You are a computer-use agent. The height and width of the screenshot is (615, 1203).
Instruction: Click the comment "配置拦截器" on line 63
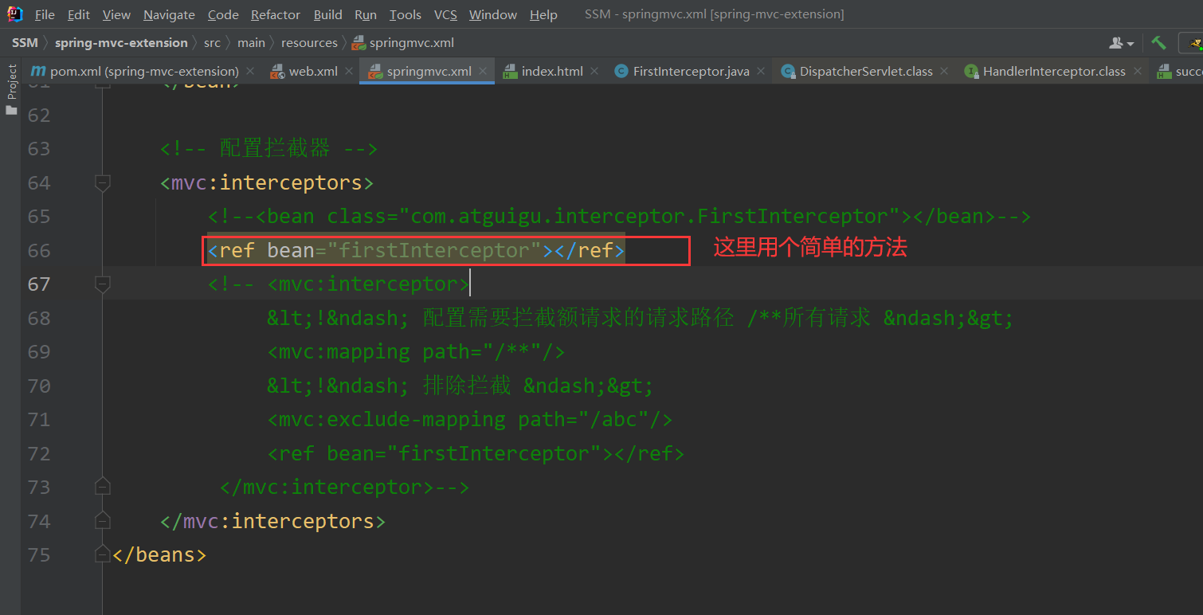point(274,149)
